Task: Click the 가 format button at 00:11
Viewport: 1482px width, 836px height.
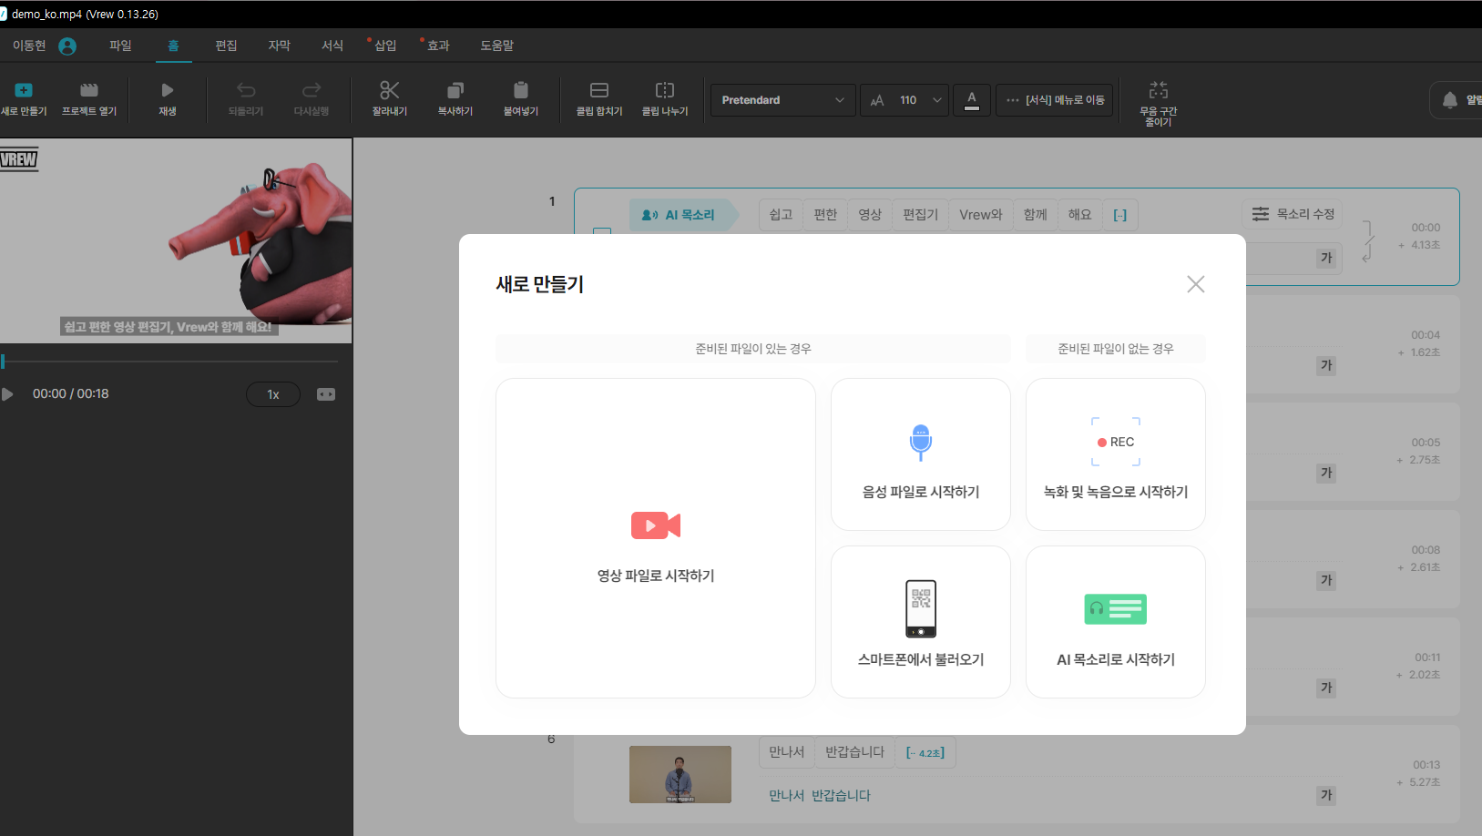Action: [1326, 688]
